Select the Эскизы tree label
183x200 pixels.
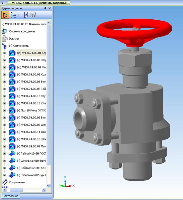(x=14, y=39)
